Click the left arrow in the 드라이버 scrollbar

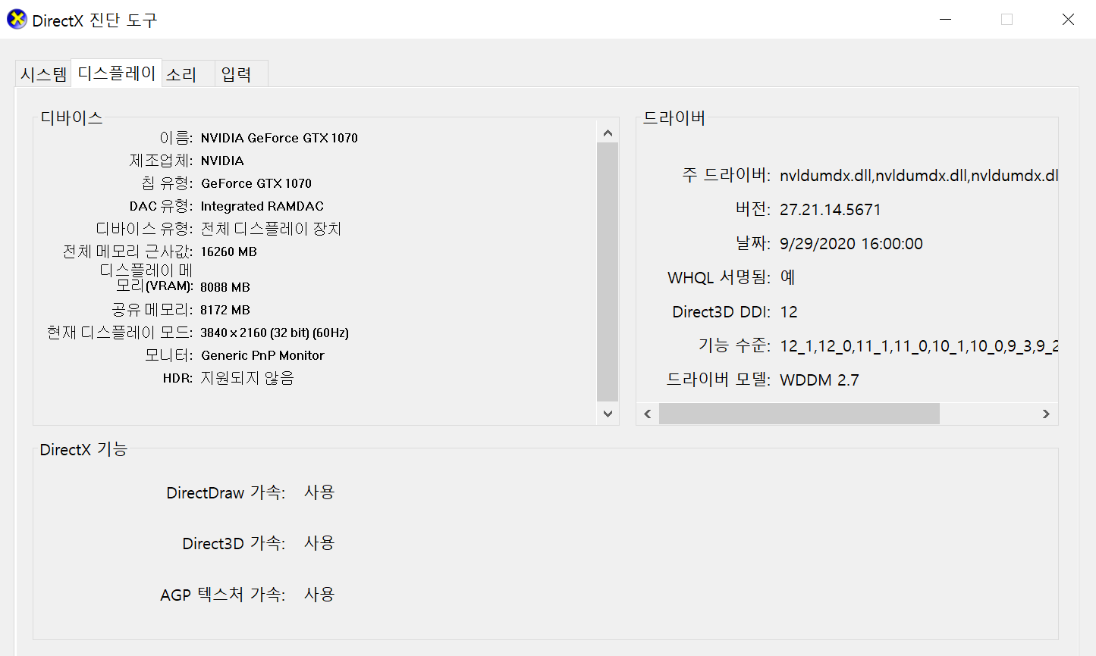pos(648,414)
